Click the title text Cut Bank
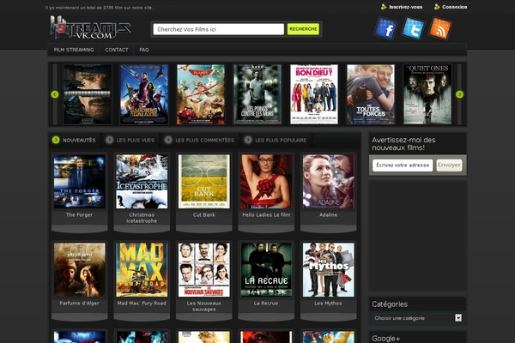Screen dimensions: 515x343 pyautogui.click(x=204, y=215)
